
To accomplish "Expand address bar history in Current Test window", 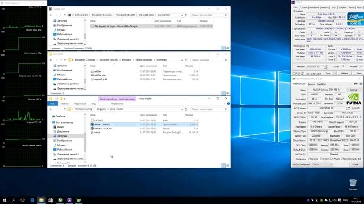I will (x=182, y=15).
